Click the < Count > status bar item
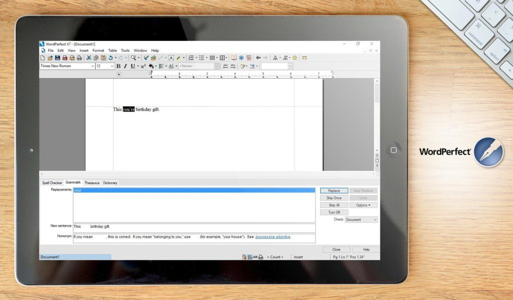513x300 pixels. click(x=275, y=257)
